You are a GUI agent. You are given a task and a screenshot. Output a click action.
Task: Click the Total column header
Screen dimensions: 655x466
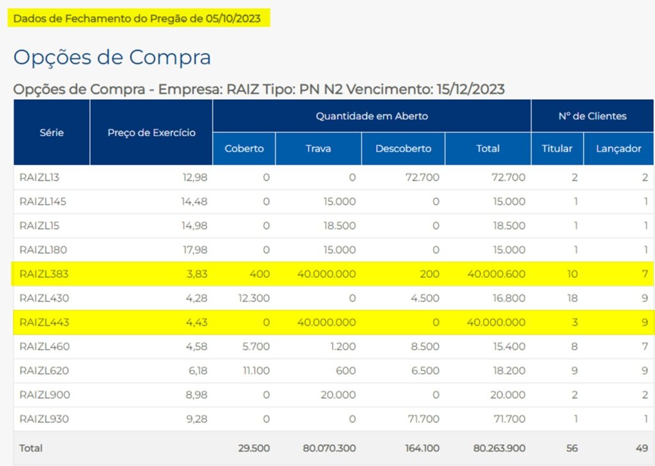[x=488, y=148]
